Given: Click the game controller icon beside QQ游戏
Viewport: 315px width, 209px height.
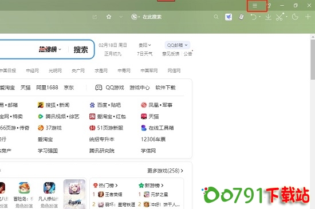Looking at the screenshot, I should point(99,88).
